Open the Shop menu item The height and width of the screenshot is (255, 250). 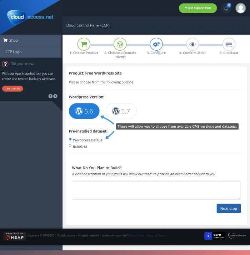tap(31, 40)
